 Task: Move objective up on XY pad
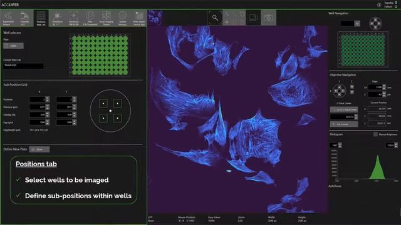[x=340, y=87]
